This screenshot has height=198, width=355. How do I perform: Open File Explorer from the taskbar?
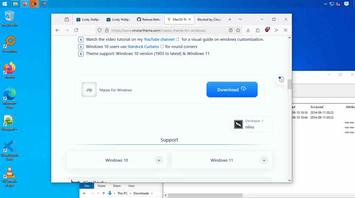(x=15, y=4)
